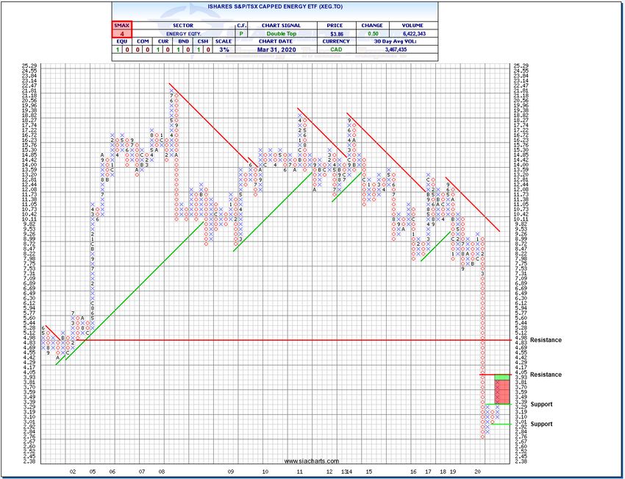Select the CURRENCY header cell
The height and width of the screenshot is (479, 625).
(336, 41)
